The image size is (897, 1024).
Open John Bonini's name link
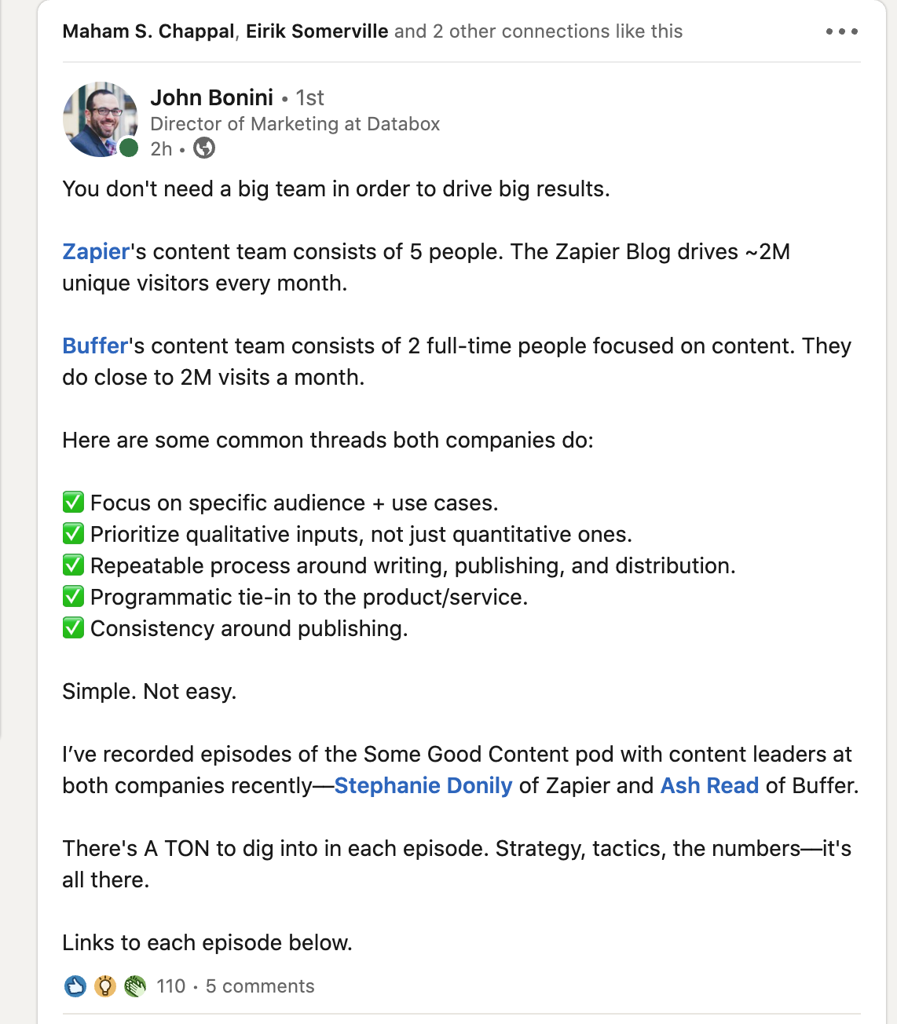tap(212, 97)
